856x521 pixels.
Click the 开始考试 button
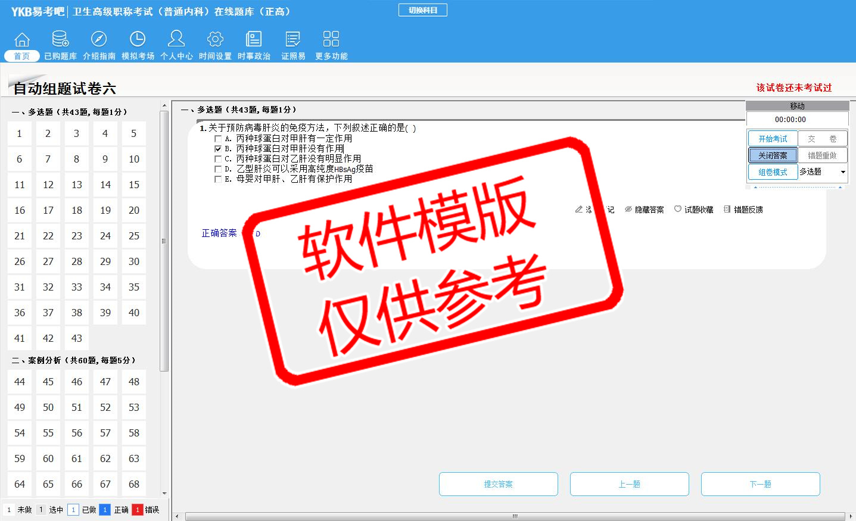[773, 139]
